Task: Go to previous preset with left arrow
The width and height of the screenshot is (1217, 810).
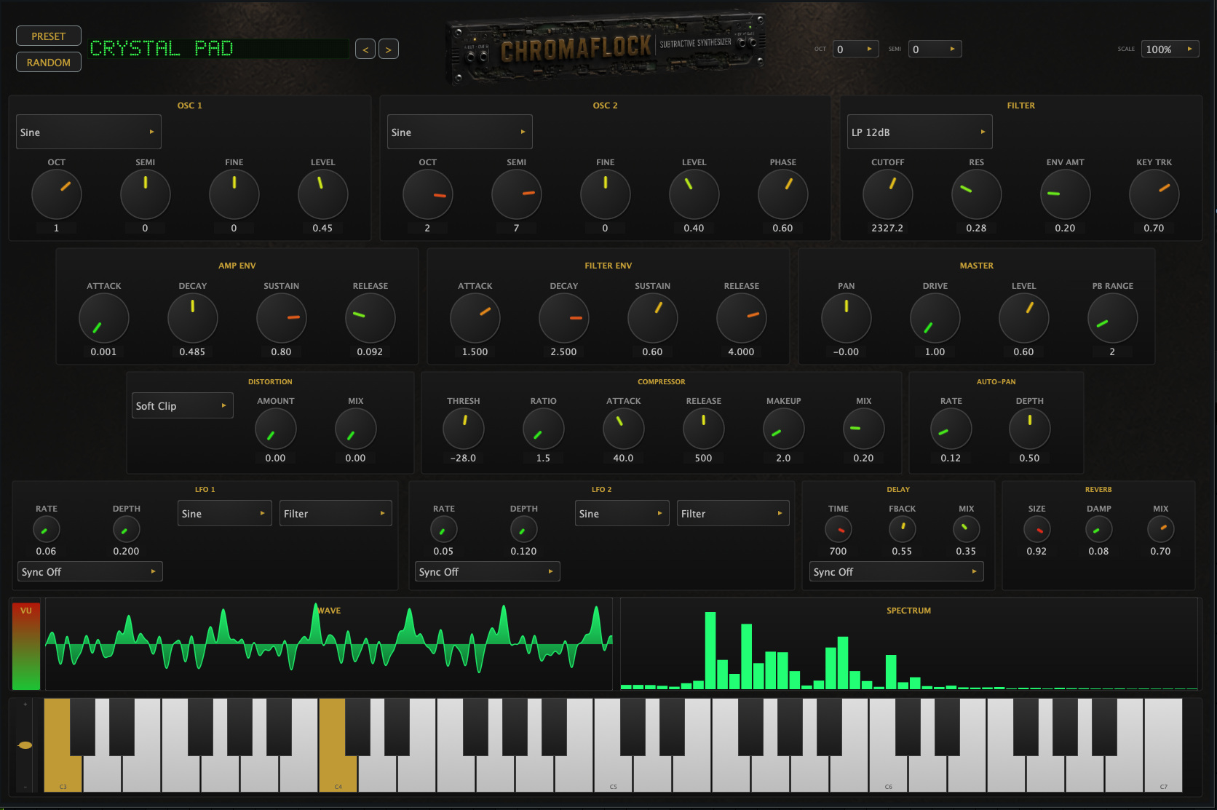Action: [x=365, y=49]
